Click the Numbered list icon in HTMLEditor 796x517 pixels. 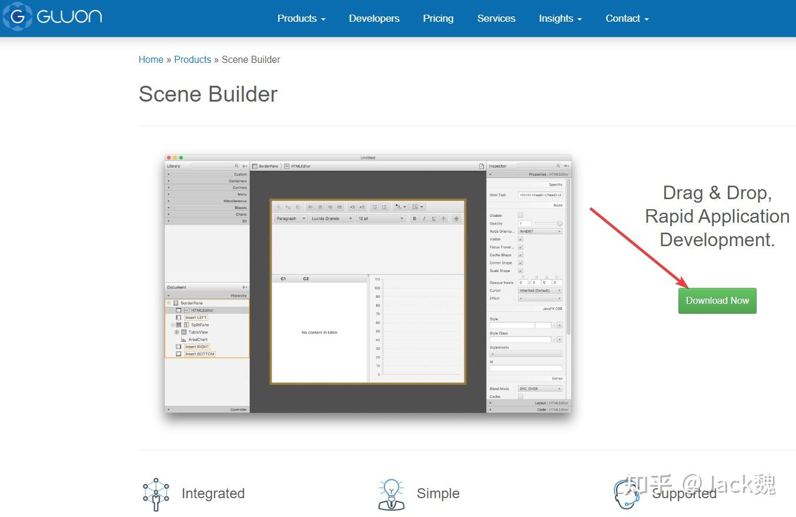(385, 206)
